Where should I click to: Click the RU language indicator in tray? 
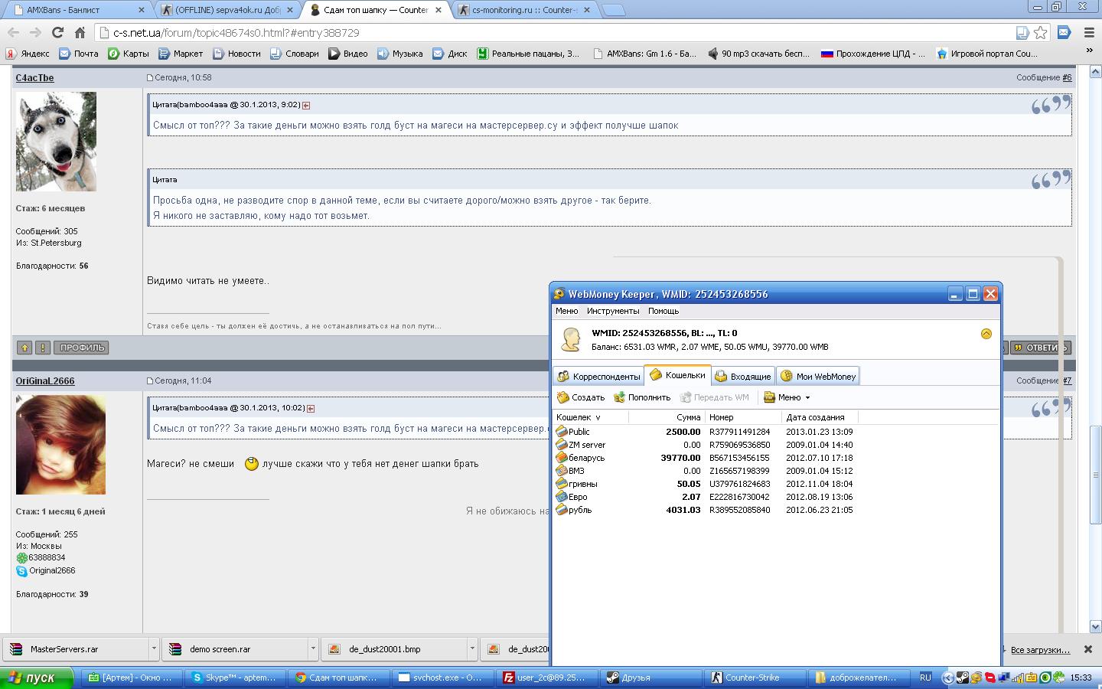click(x=925, y=678)
